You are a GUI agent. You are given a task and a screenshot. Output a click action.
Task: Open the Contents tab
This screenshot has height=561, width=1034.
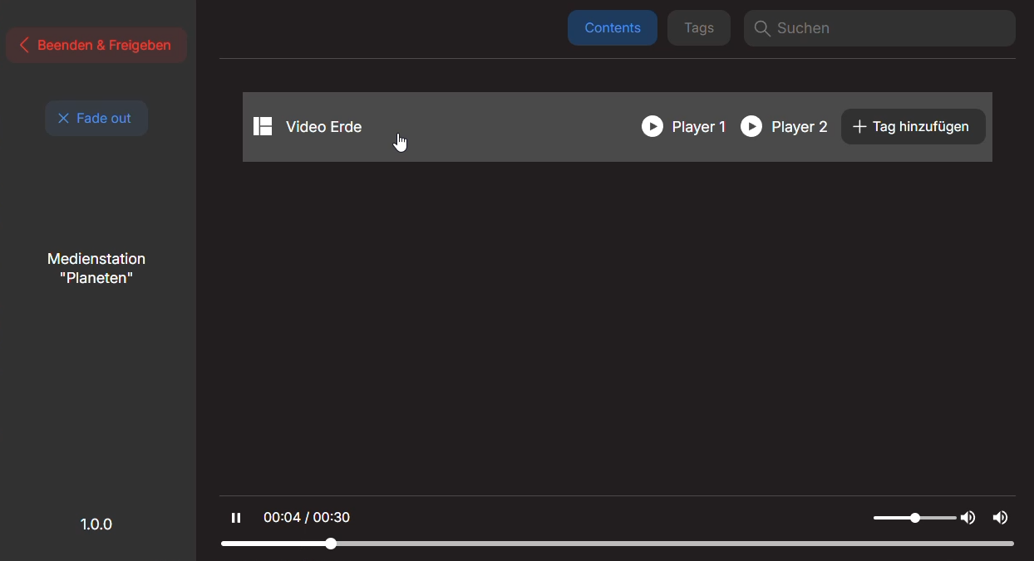click(x=613, y=27)
